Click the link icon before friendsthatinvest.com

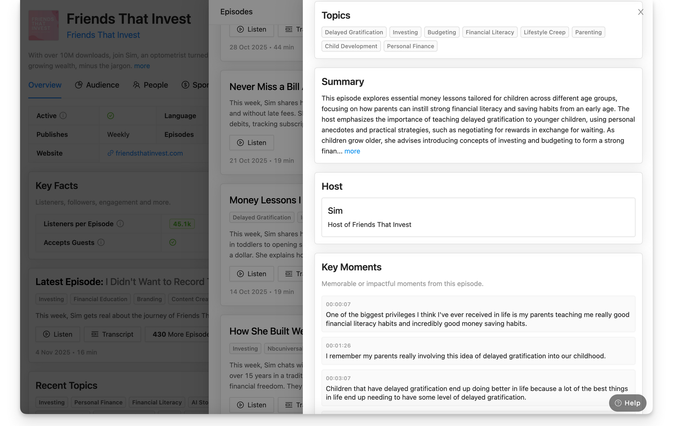(110, 153)
